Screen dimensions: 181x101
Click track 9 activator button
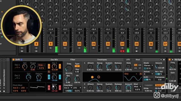coord(51,44)
